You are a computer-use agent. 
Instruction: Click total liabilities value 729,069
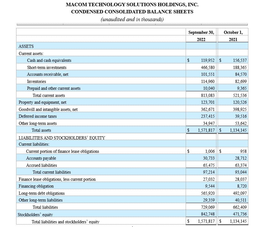click(208, 207)
